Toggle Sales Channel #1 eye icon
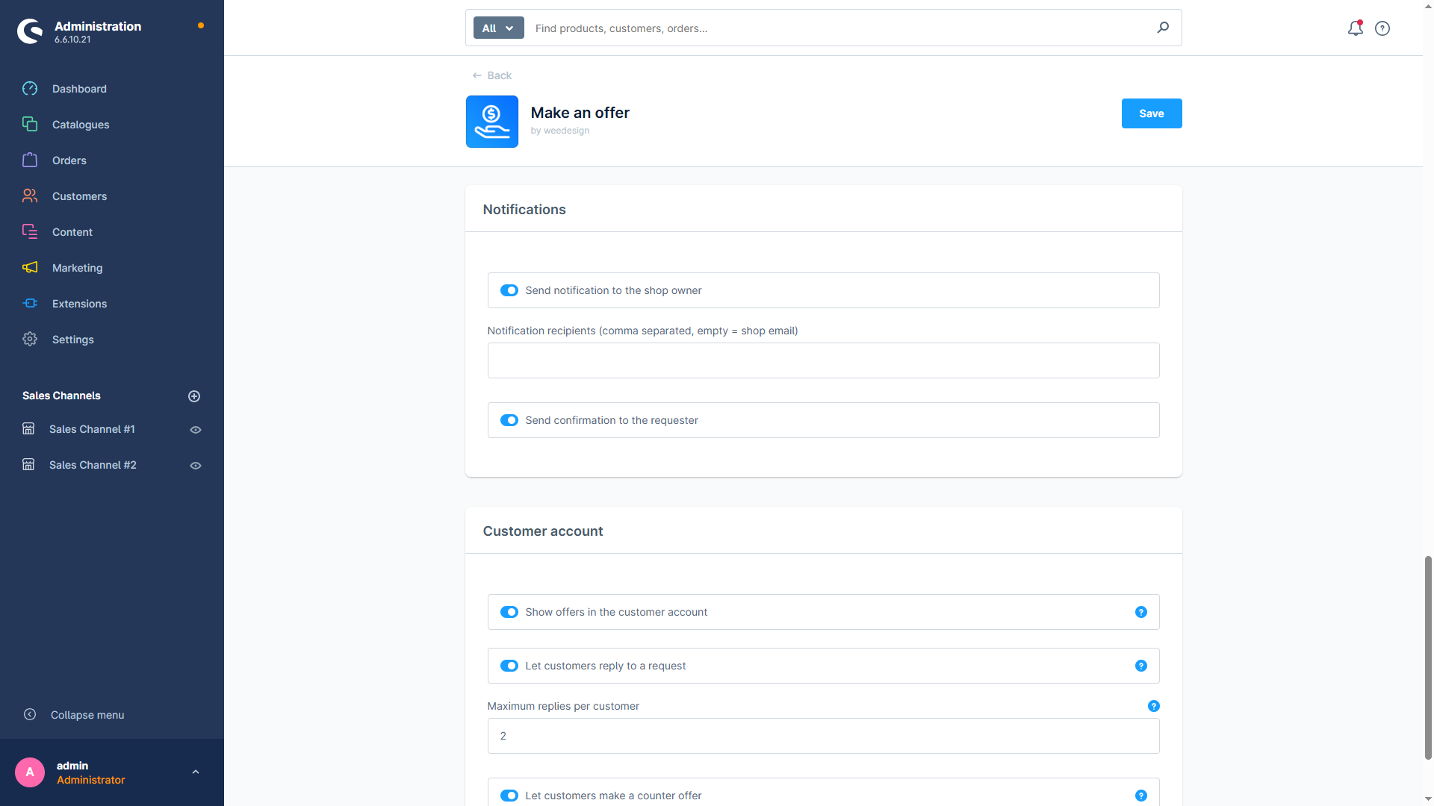 point(196,430)
